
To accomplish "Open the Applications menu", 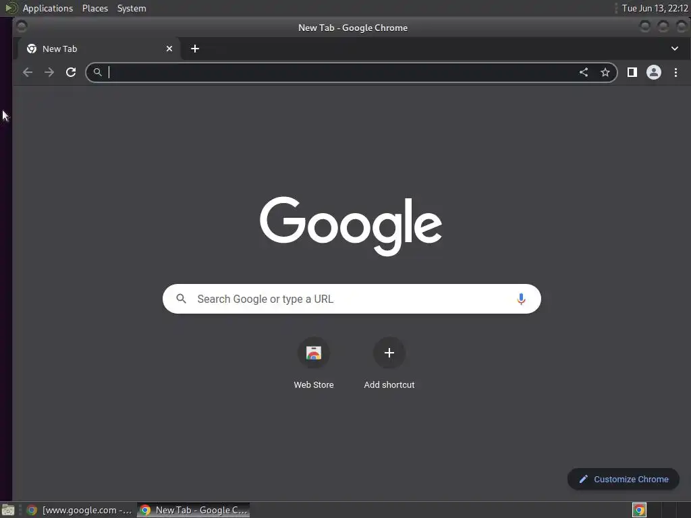I will coord(48,8).
